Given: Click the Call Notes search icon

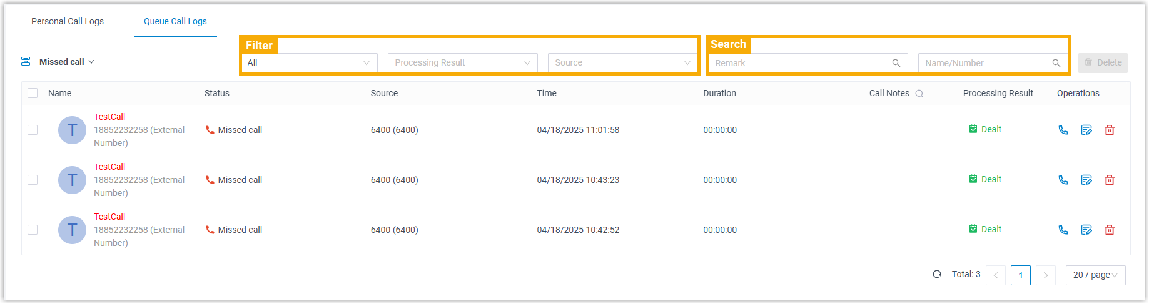Looking at the screenshot, I should point(919,94).
